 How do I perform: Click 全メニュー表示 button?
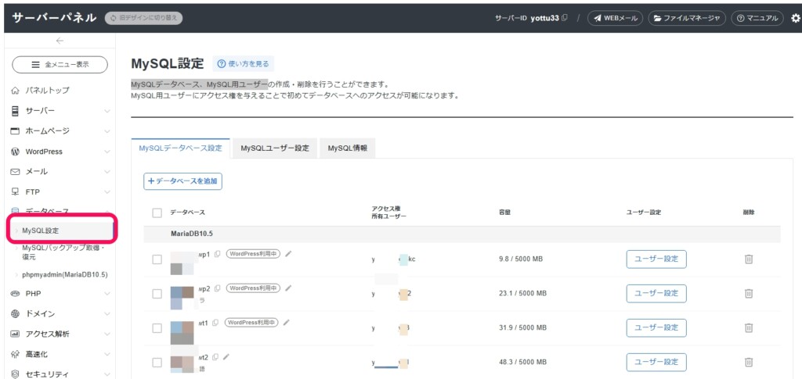(60, 65)
